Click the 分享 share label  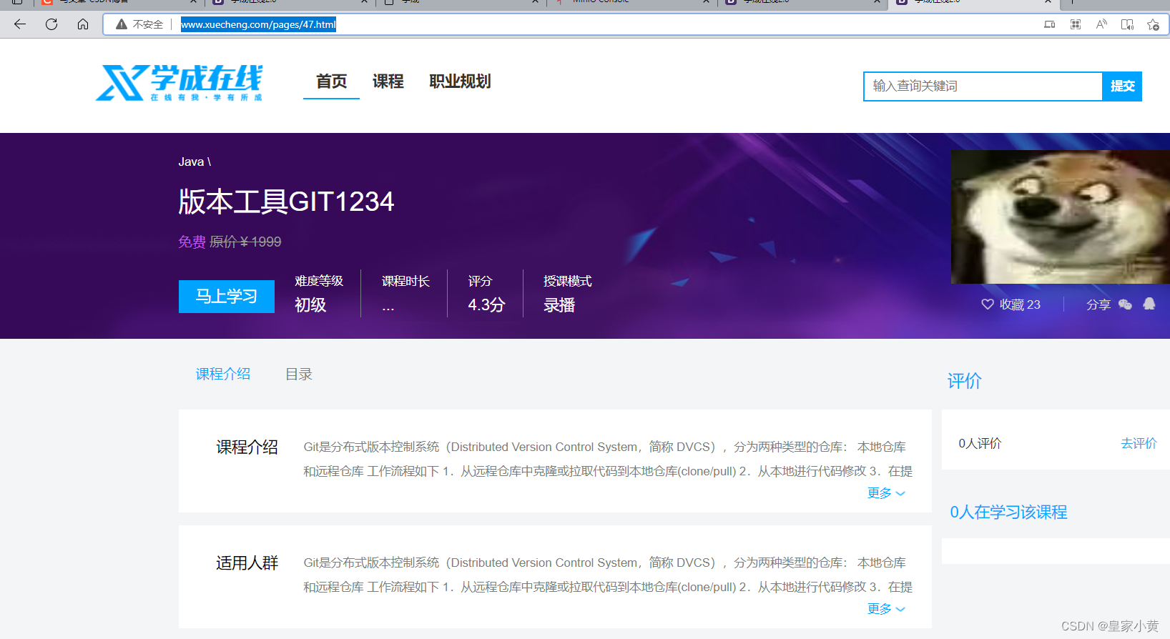1098,304
